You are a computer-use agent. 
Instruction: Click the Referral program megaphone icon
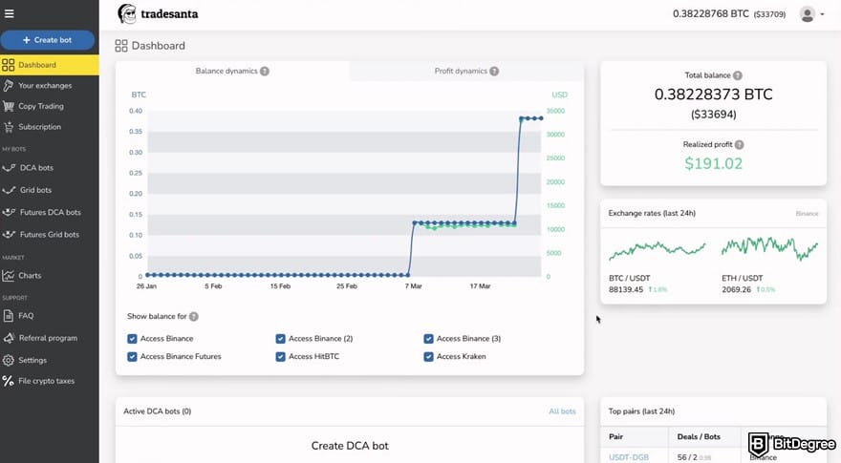tap(8, 338)
